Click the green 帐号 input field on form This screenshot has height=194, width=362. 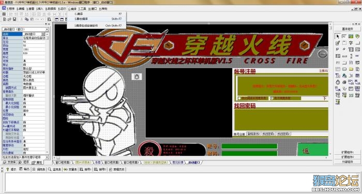tap(249, 147)
